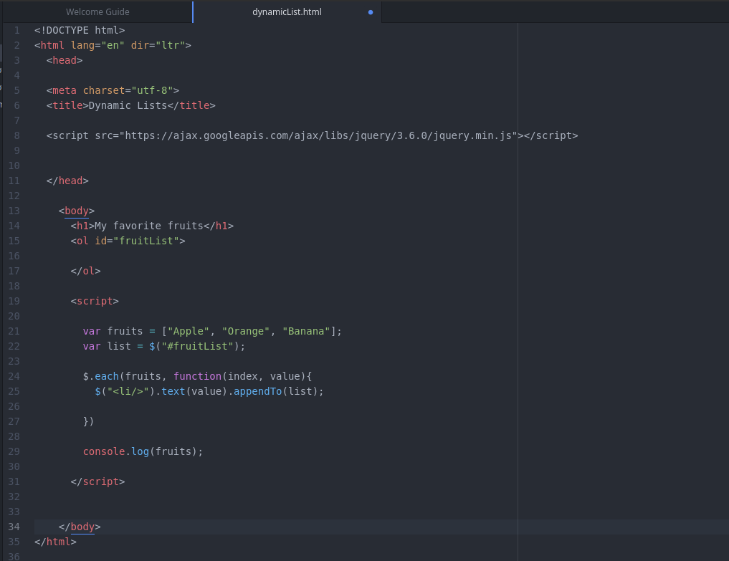Viewport: 729px width, 561px height.
Task: Click line number 34 in the gutter
Action: [14, 527]
